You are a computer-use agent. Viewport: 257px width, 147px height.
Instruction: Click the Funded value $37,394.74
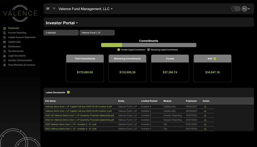[170, 72]
